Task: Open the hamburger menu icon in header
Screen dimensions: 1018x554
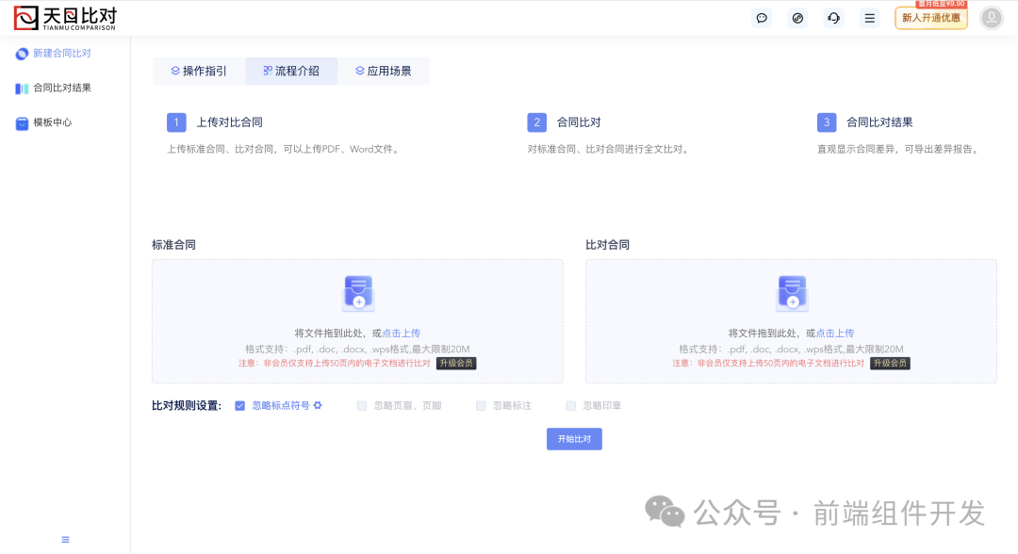Action: coord(869,18)
